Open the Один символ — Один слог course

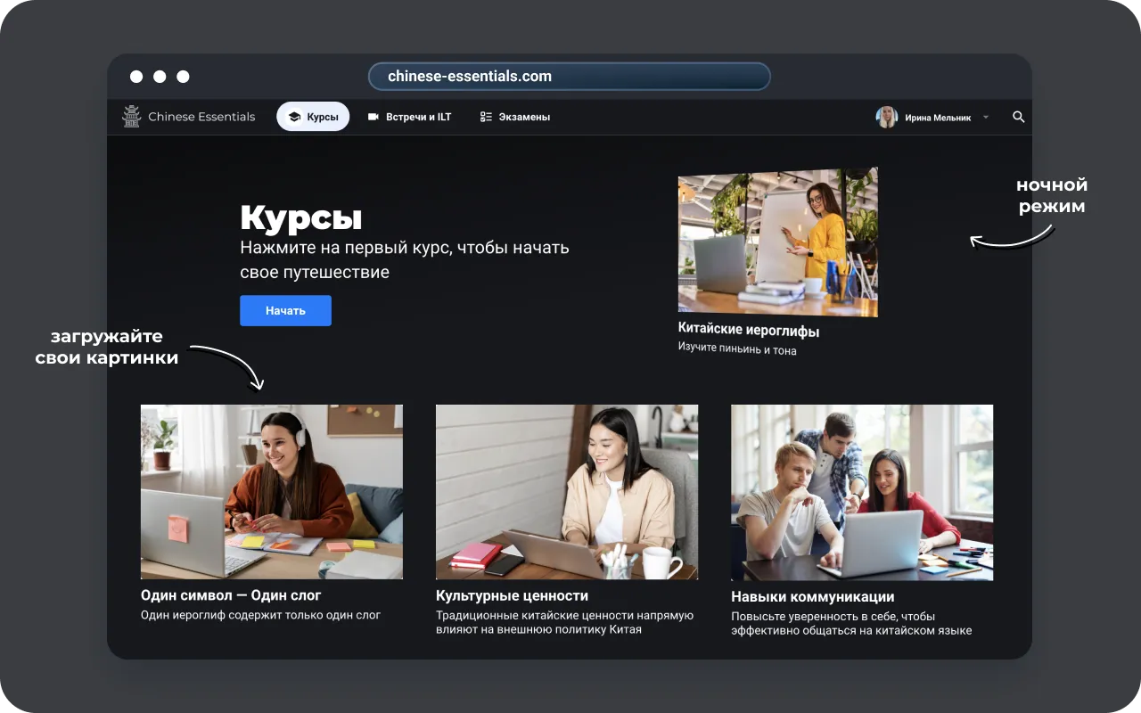point(231,595)
